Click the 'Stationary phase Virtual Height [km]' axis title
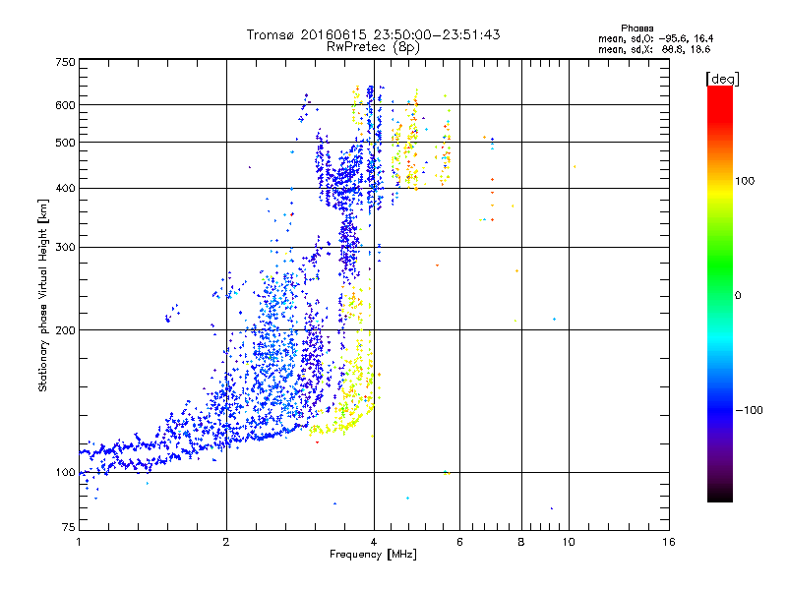Viewport: 787px width, 590px height. pos(43,296)
